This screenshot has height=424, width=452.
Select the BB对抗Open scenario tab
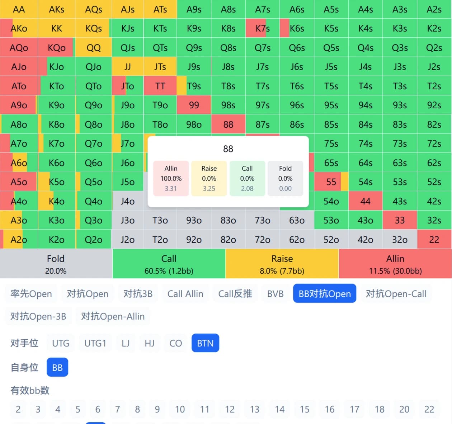click(324, 293)
